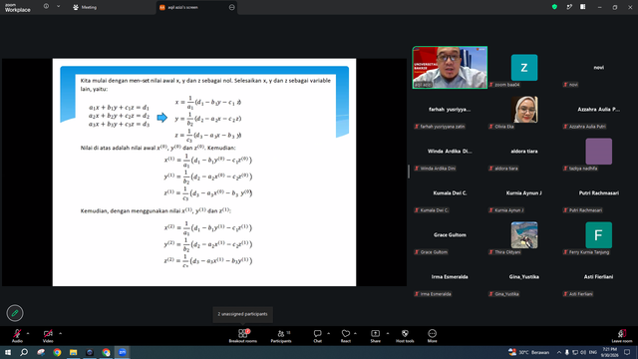Select farhah yusriyyana zatin's tile
This screenshot has width=638, height=359.
point(450,110)
